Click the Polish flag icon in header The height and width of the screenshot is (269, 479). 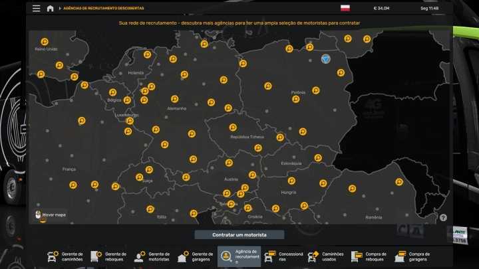click(345, 8)
